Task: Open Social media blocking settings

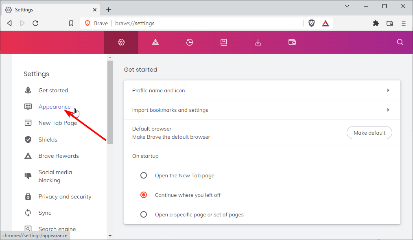Action: pos(55,176)
